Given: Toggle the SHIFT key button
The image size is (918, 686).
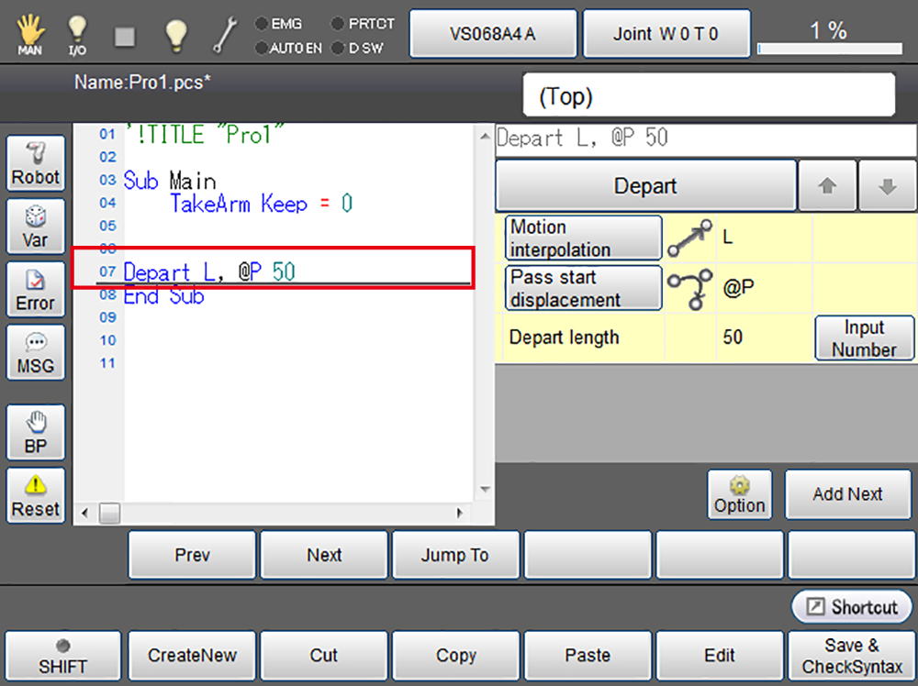Looking at the screenshot, I should coord(62,655).
